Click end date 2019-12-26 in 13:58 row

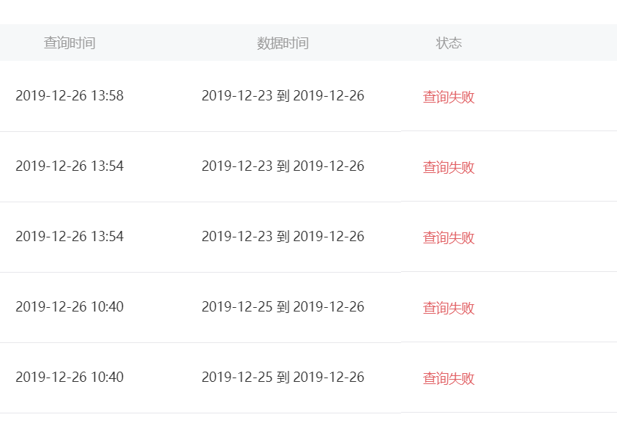[329, 96]
